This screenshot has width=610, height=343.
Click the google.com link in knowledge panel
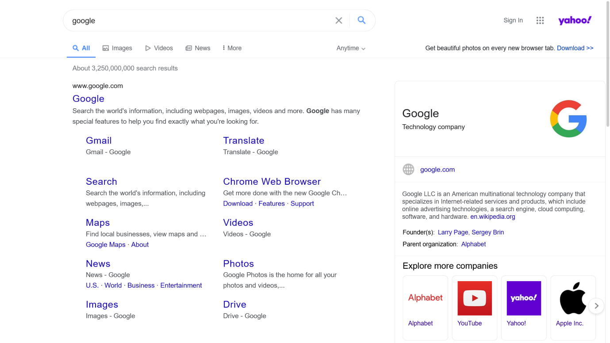pyautogui.click(x=437, y=170)
